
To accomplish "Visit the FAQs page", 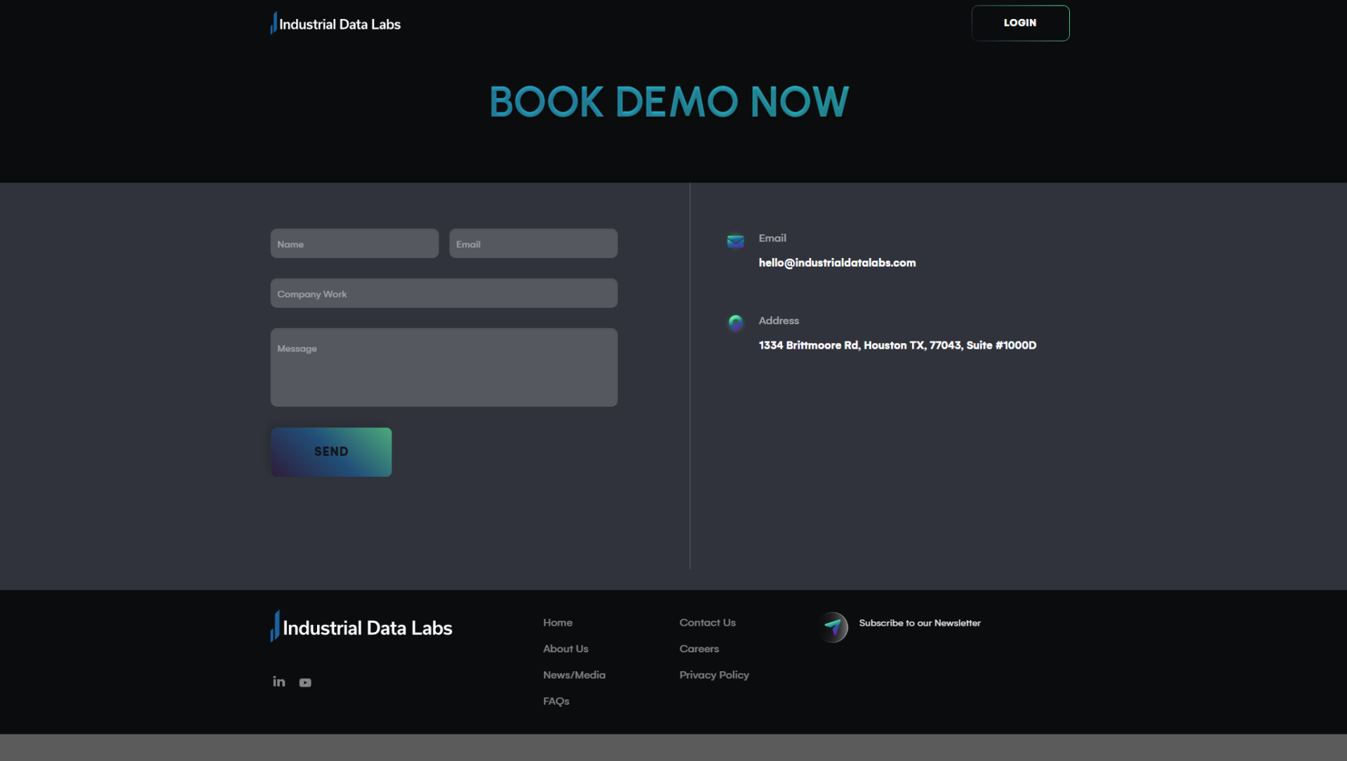I will (556, 700).
